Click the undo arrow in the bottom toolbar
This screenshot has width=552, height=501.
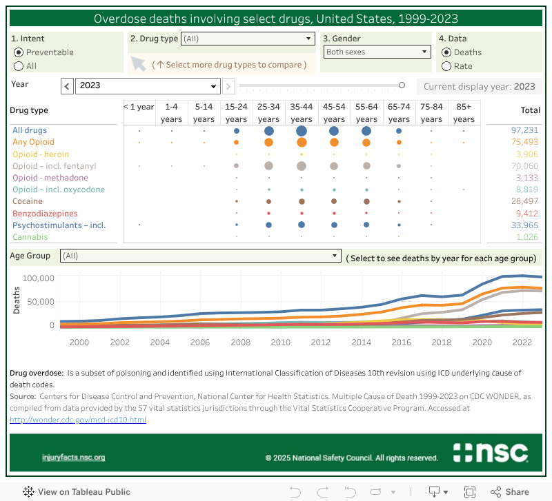coord(295,492)
